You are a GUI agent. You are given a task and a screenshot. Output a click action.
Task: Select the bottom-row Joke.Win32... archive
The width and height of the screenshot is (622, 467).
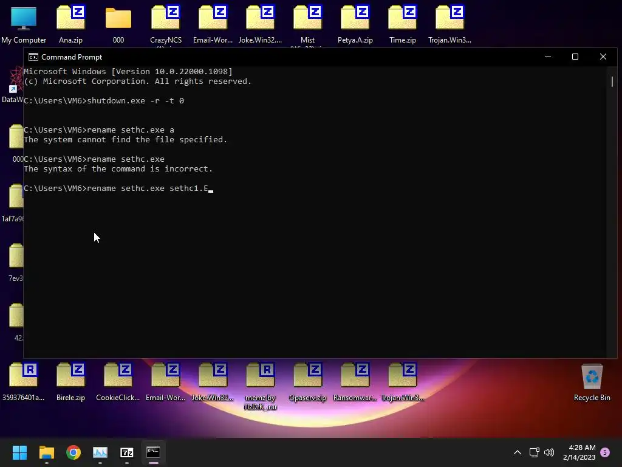(x=213, y=382)
